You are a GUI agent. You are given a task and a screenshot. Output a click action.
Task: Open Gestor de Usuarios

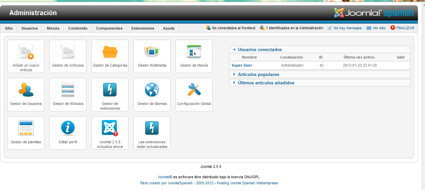click(26, 91)
